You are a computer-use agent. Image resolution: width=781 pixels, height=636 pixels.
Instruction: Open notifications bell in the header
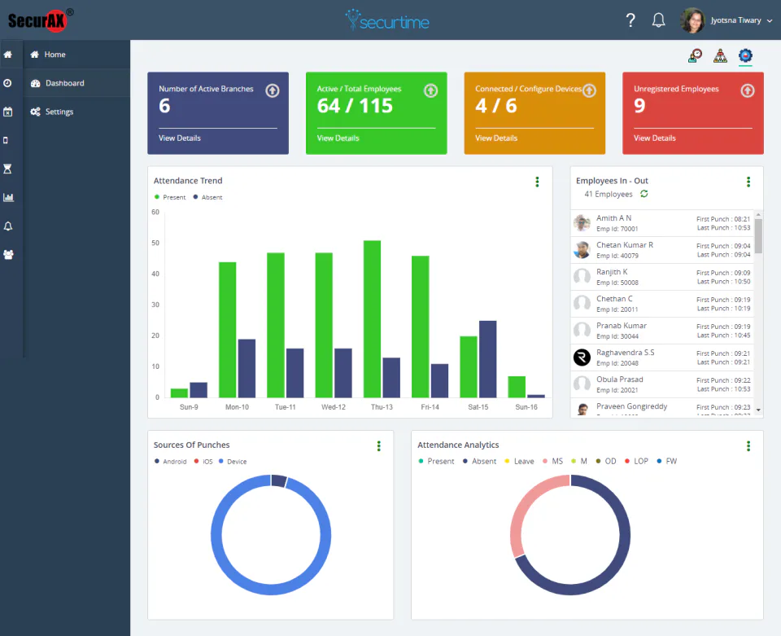tap(658, 20)
